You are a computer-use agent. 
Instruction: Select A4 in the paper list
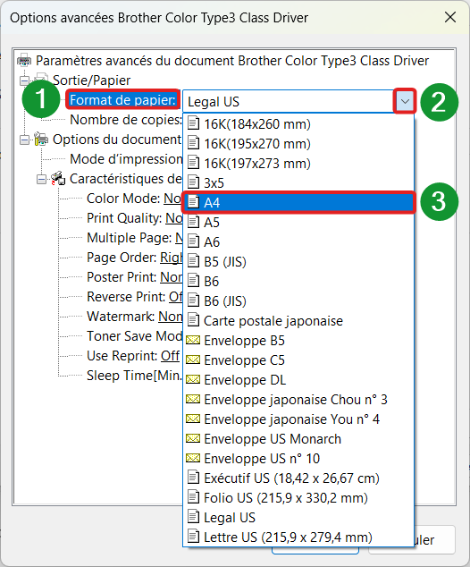point(298,202)
